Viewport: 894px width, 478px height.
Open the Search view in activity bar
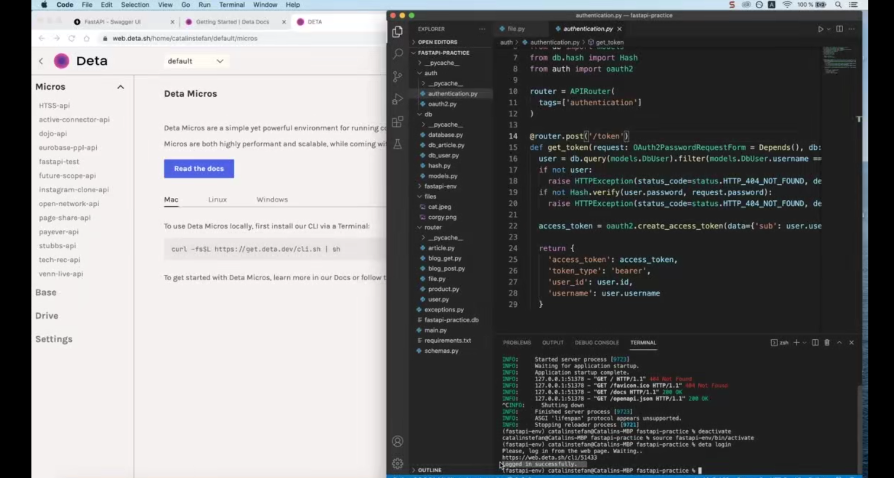(x=398, y=54)
